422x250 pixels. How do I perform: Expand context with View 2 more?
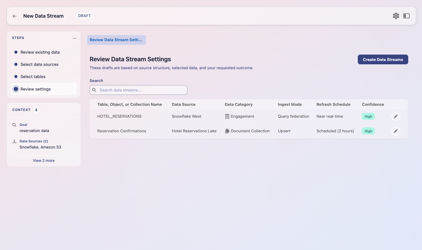click(44, 161)
